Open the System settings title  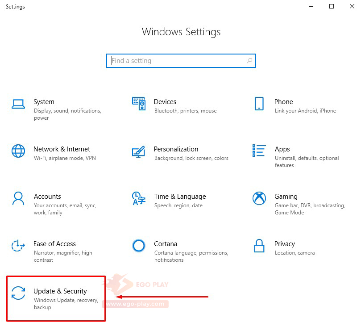point(44,102)
